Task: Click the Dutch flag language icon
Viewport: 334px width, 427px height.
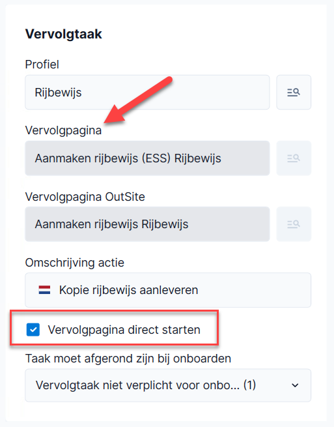Action: pyautogui.click(x=44, y=290)
